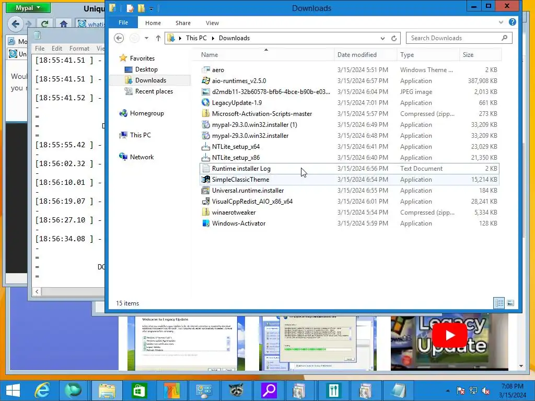This screenshot has width=535, height=401.
Task: Click the d2mdb11 JPEG image icon
Action: point(206,92)
